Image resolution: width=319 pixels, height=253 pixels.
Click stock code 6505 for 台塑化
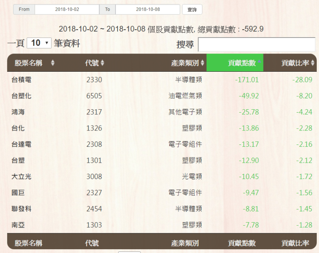coord(94,96)
